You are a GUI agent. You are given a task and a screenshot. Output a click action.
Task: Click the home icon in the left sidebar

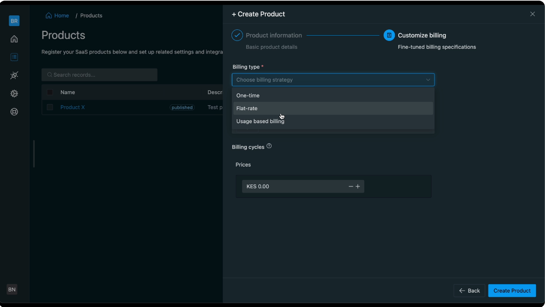click(x=14, y=39)
